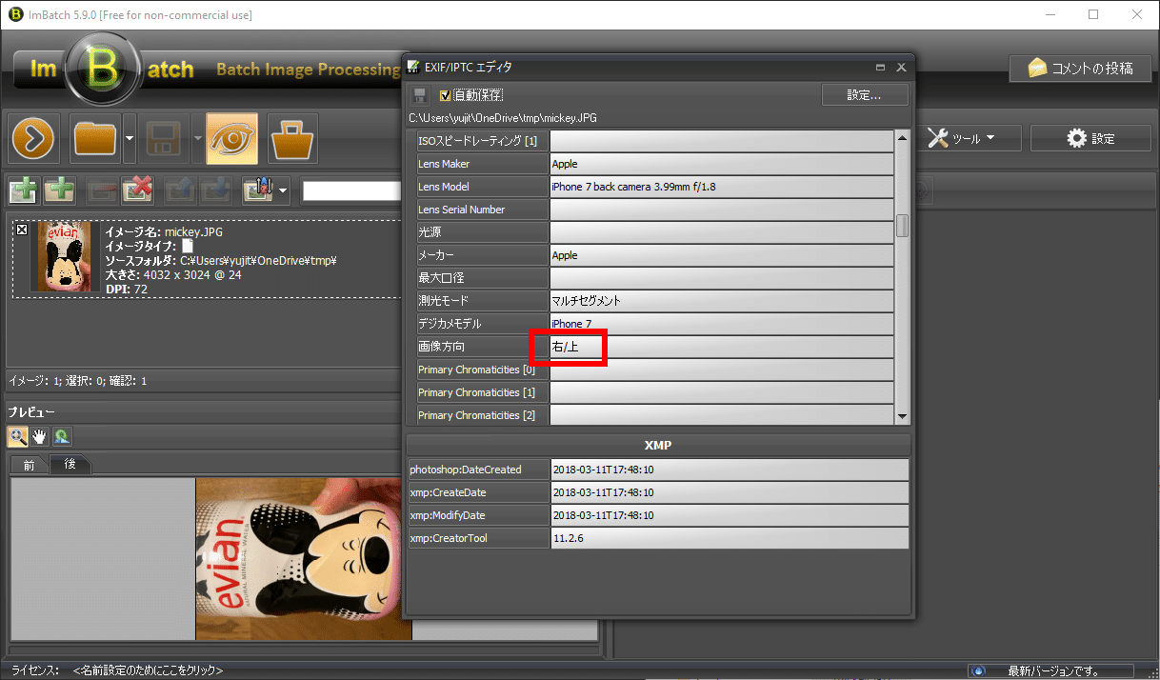Image resolution: width=1160 pixels, height=680 pixels.
Task: Switch to the 前 preview tab
Action: 30,465
